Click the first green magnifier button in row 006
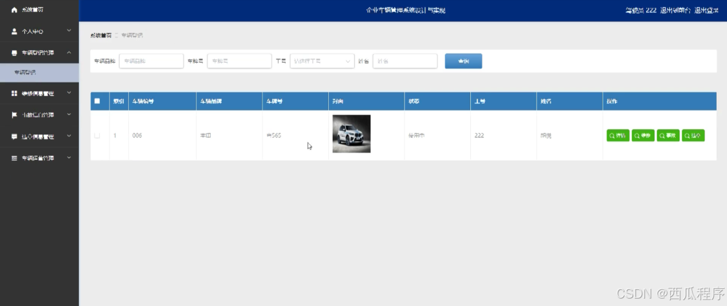The height and width of the screenshot is (306, 727). [x=618, y=136]
